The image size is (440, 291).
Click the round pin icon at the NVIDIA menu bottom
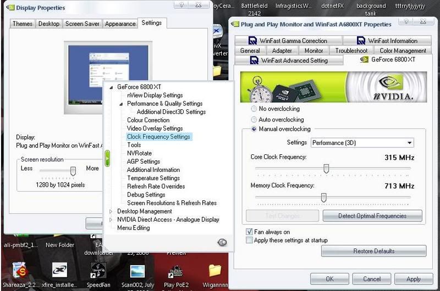point(222,242)
